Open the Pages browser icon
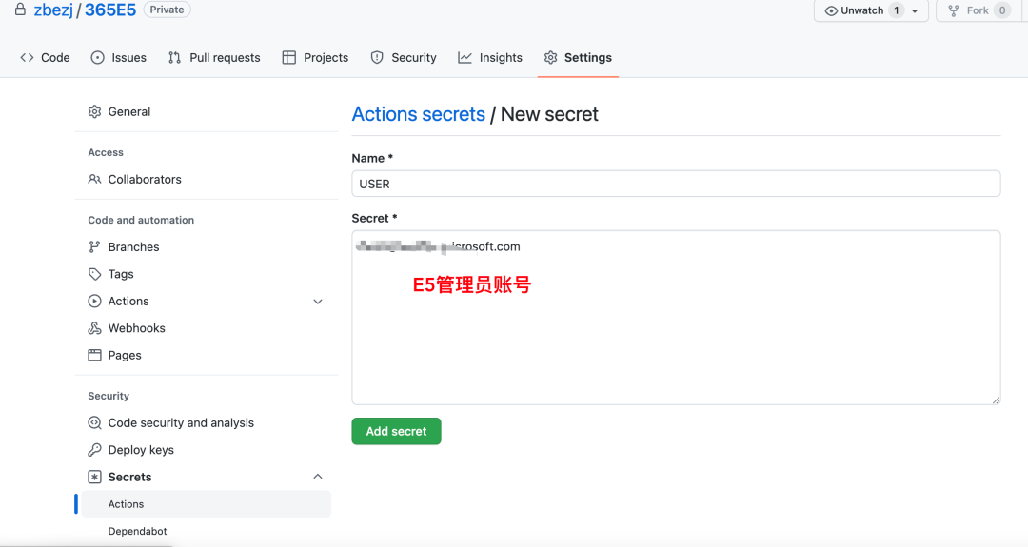The height and width of the screenshot is (547, 1028). (x=94, y=355)
